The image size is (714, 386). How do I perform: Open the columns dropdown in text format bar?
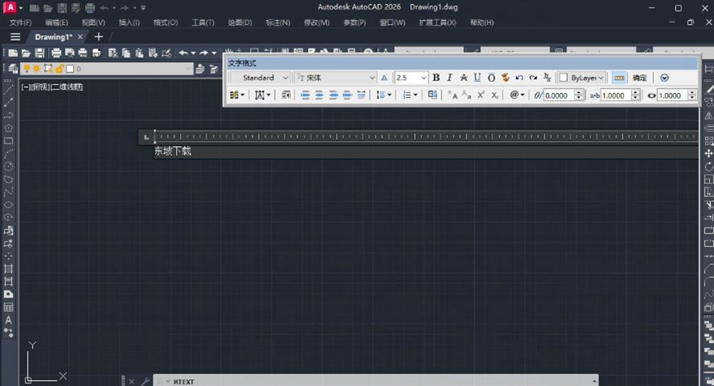(236, 95)
